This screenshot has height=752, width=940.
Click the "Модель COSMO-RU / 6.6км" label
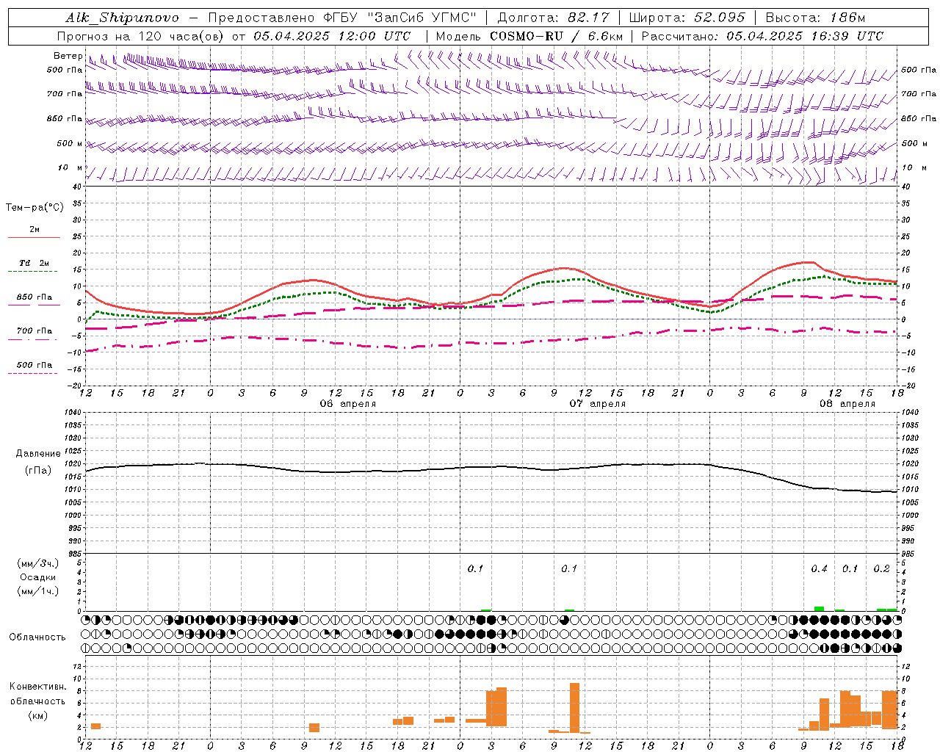529,36
